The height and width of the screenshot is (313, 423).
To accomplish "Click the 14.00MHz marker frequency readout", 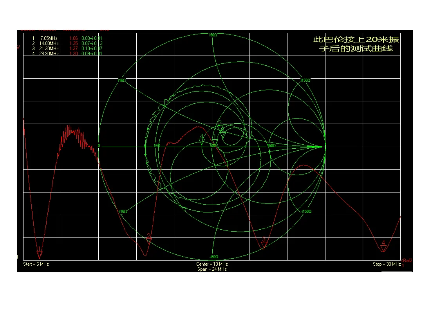I will [x=49, y=43].
